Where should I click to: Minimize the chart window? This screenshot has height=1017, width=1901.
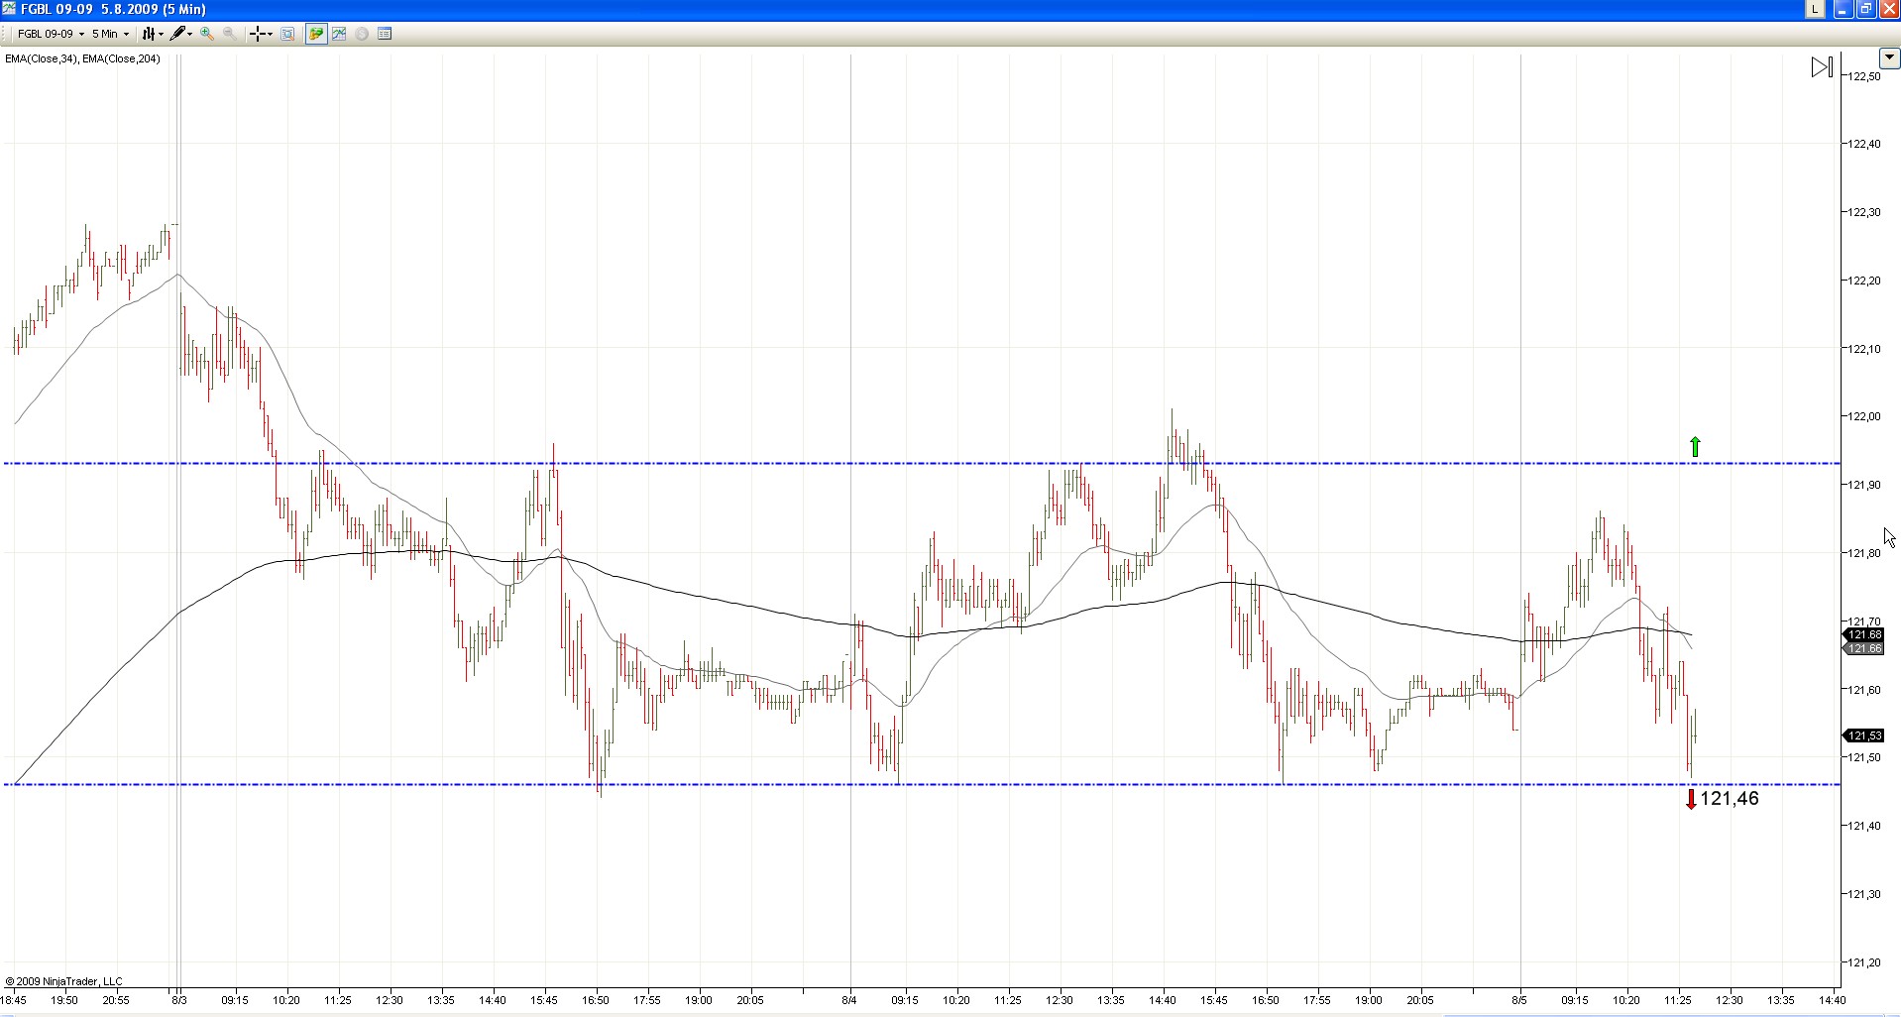(x=1844, y=9)
